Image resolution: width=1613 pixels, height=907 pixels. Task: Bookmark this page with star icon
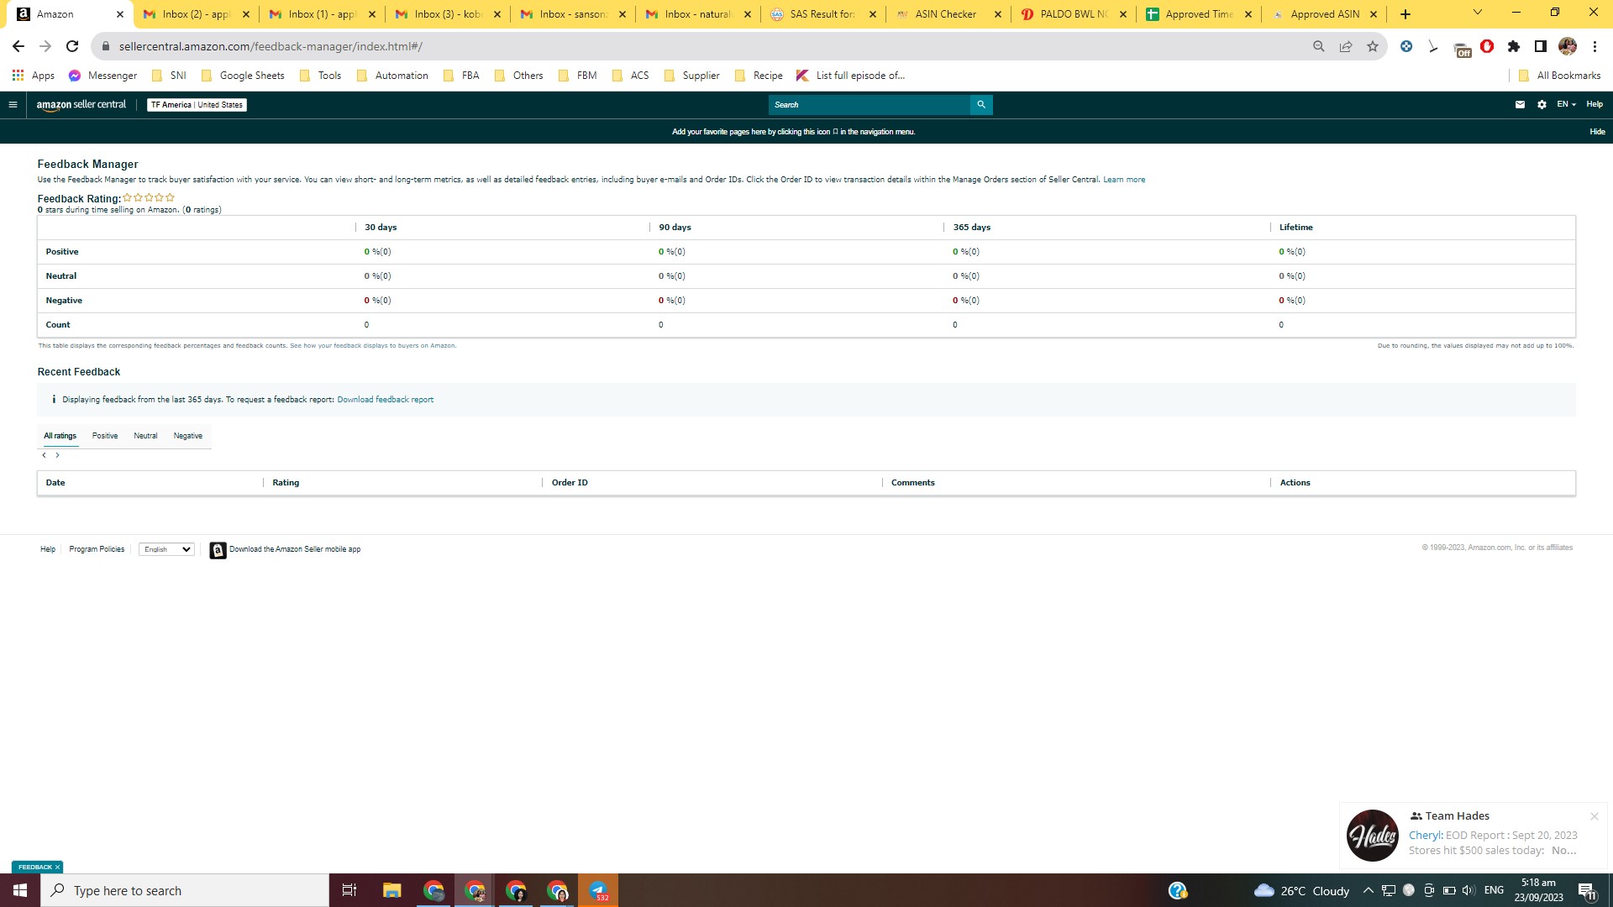point(1373,46)
